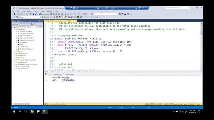The image size is (214, 120).
Task: Click the Execute query button
Action: [x=46, y=17]
